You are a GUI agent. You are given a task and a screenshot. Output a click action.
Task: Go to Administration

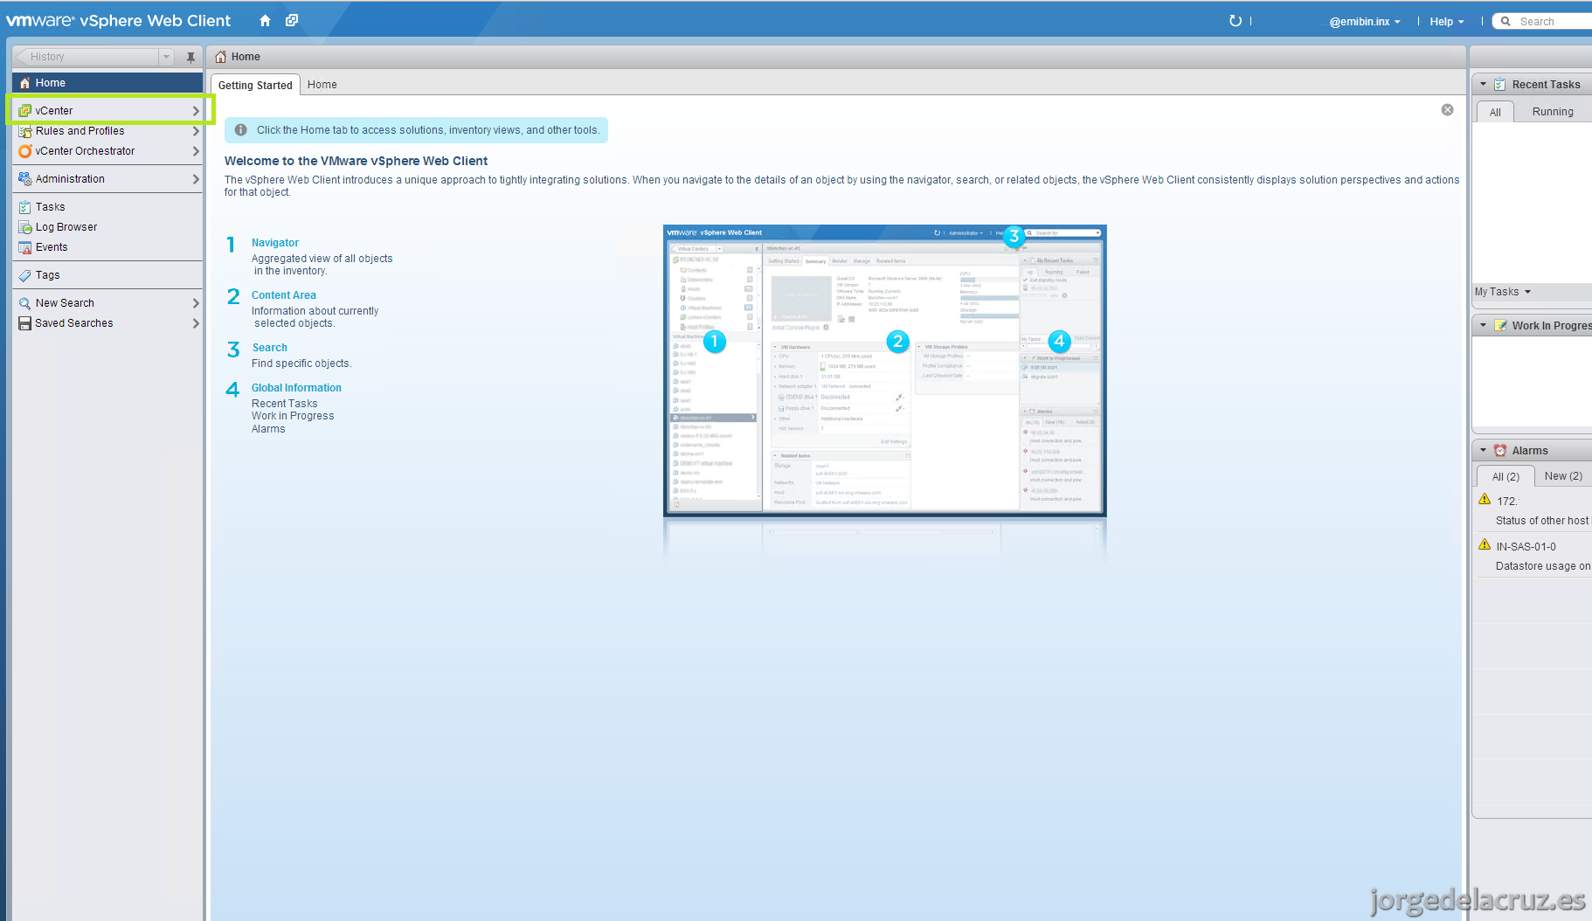[107, 179]
